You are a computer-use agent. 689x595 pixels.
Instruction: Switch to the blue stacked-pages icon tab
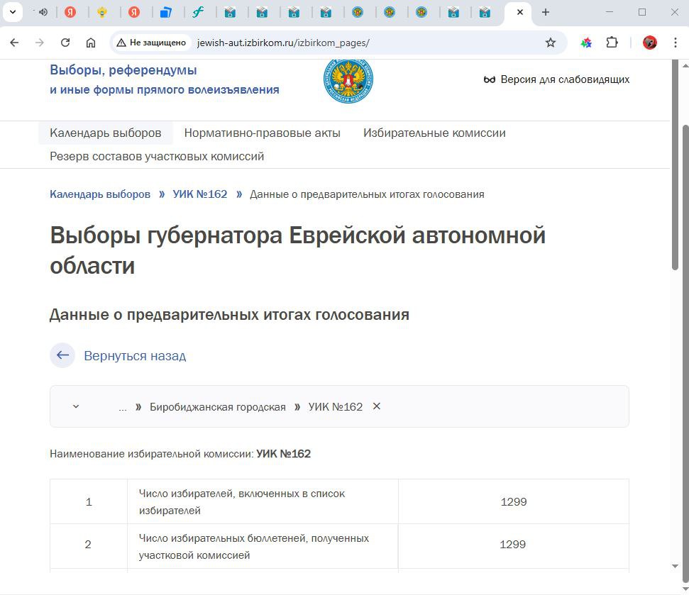pyautogui.click(x=165, y=12)
